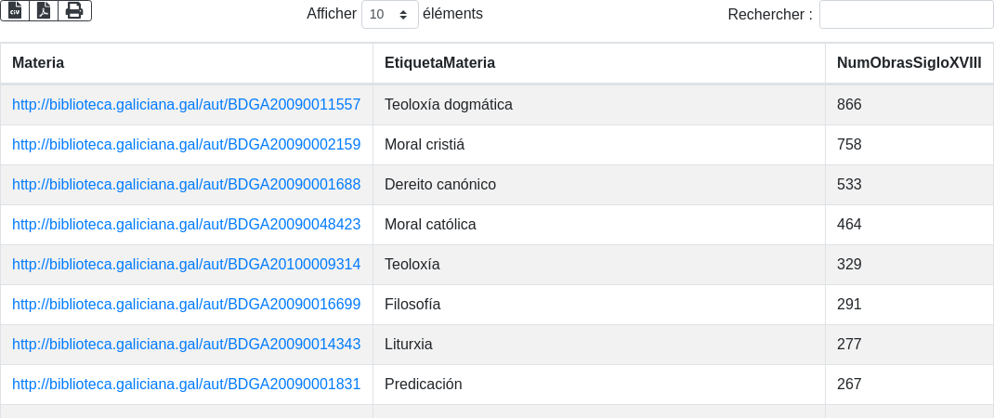Sort by NumObrasSigloXVIII column header
Image resolution: width=994 pixels, height=418 pixels.
[909, 63]
